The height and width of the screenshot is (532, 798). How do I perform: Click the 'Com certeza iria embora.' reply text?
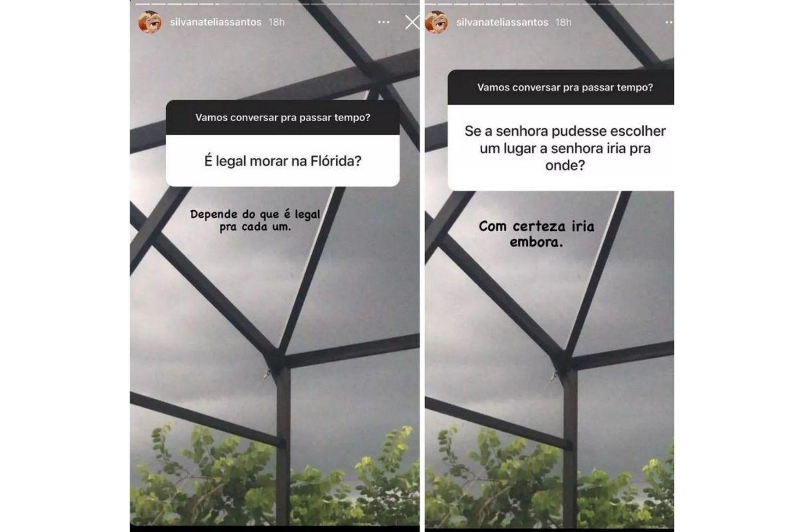point(537,234)
